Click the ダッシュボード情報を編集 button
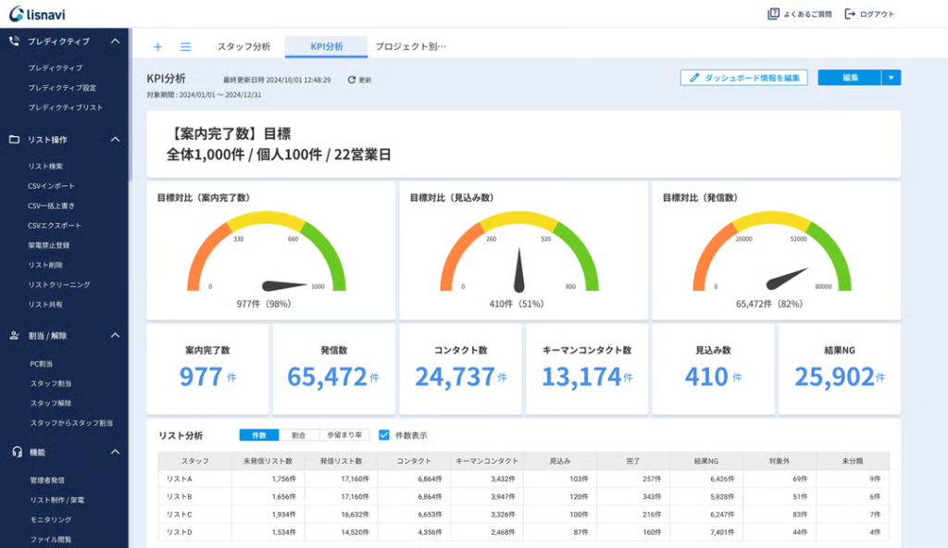 (x=744, y=78)
